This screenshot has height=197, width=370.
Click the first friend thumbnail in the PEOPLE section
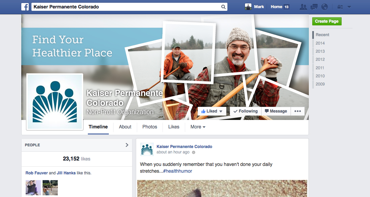point(33,188)
